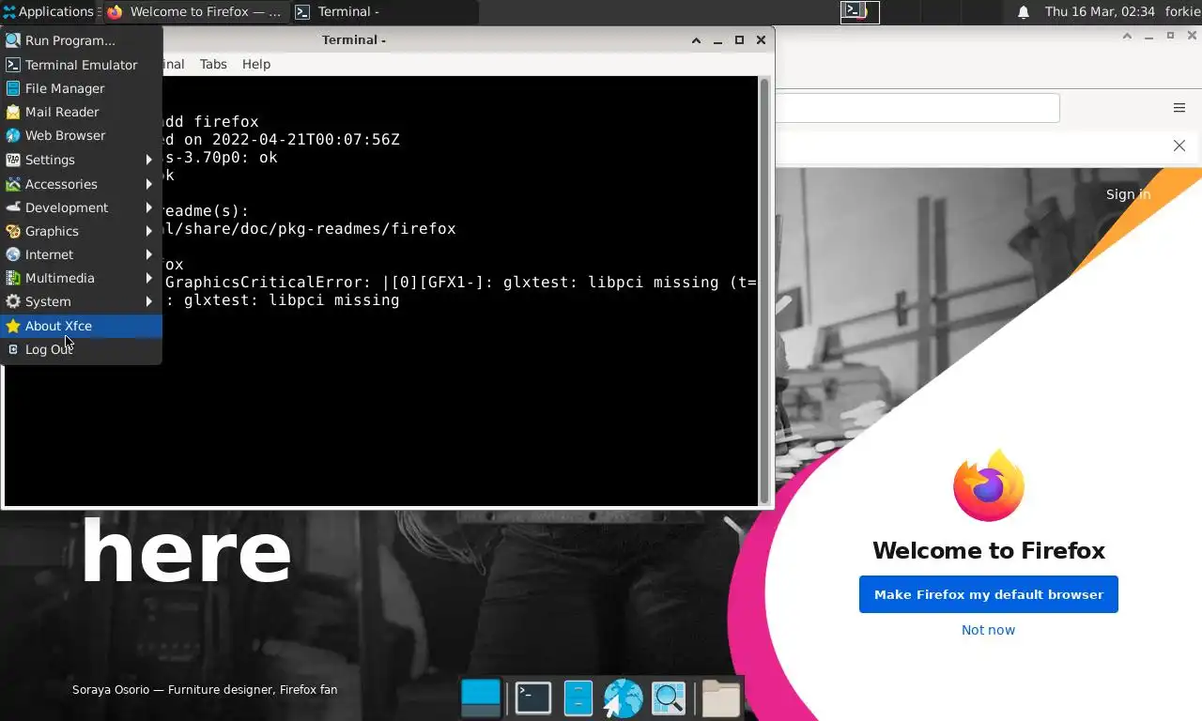Click the Terminal window vertical scrollbar
Viewport: 1202px width, 721px height.
[x=764, y=291]
